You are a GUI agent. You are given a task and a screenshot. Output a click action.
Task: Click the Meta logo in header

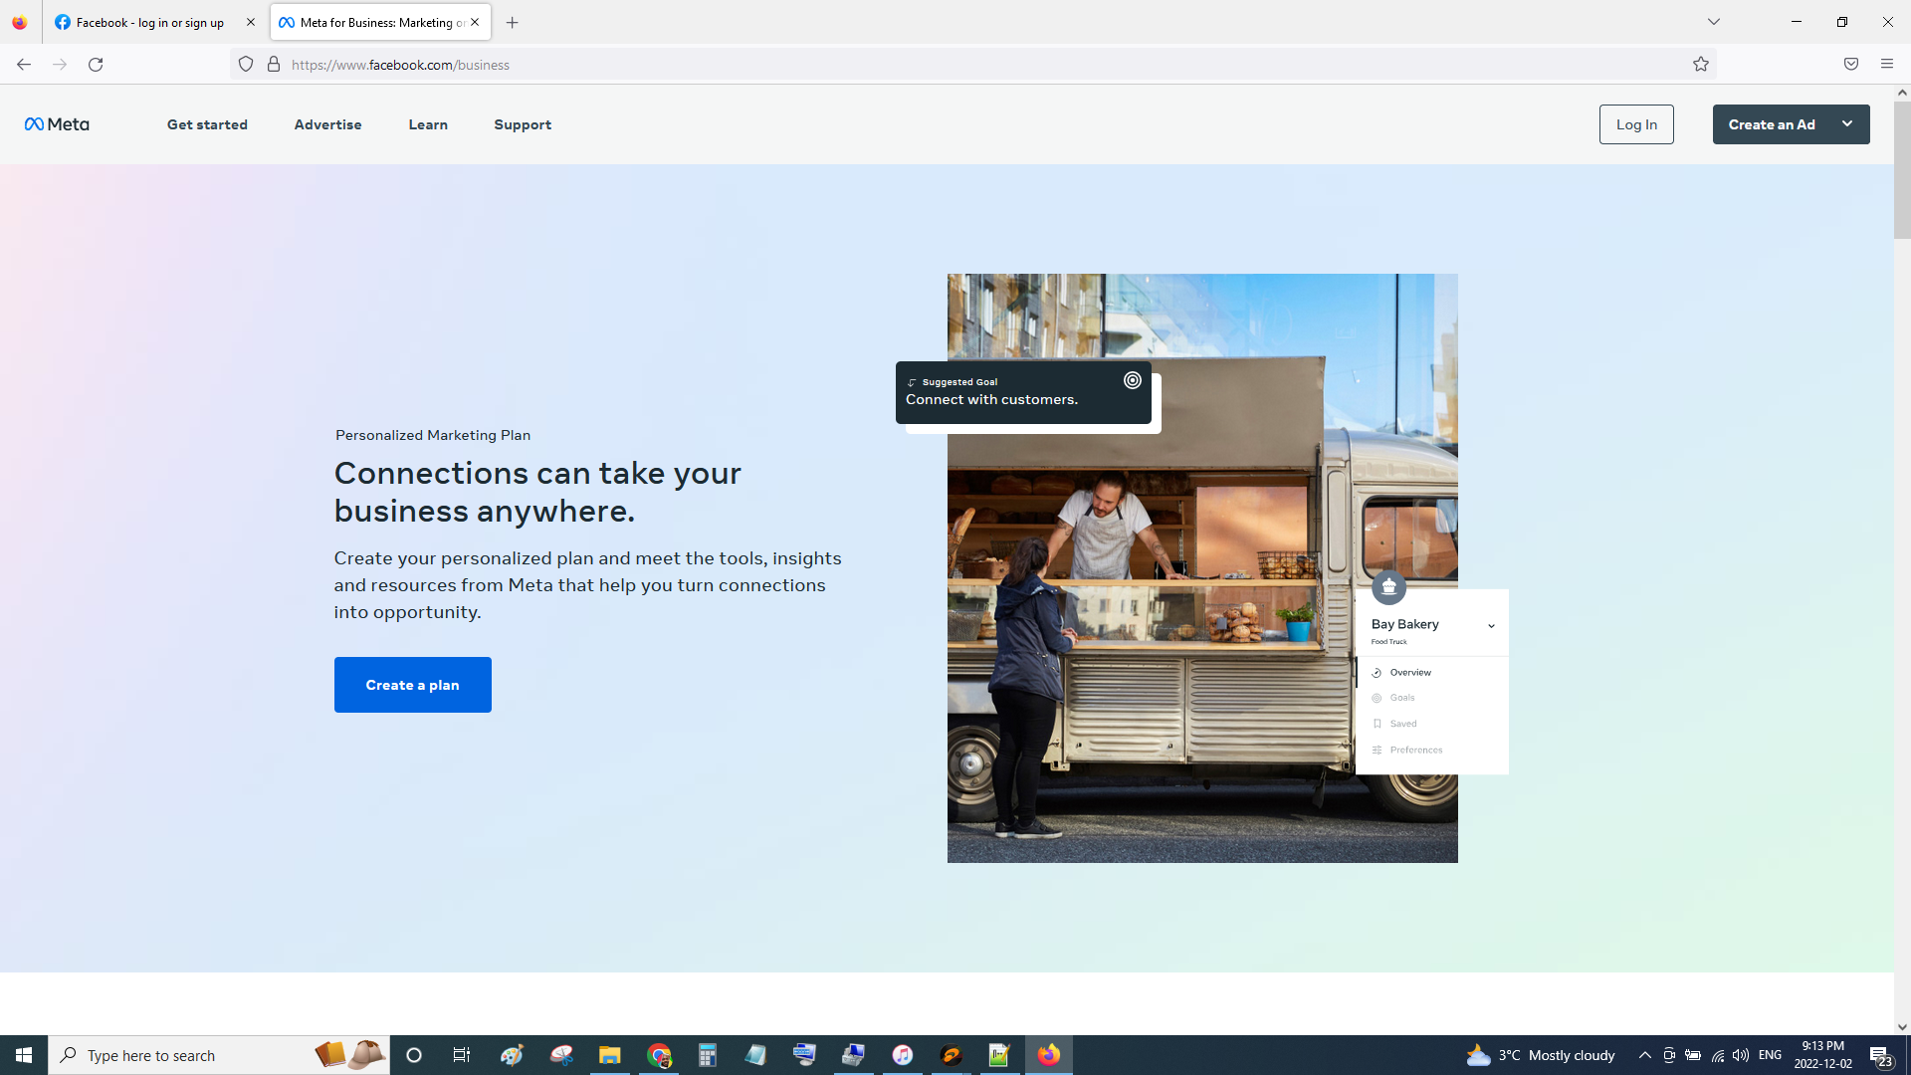[x=57, y=124]
